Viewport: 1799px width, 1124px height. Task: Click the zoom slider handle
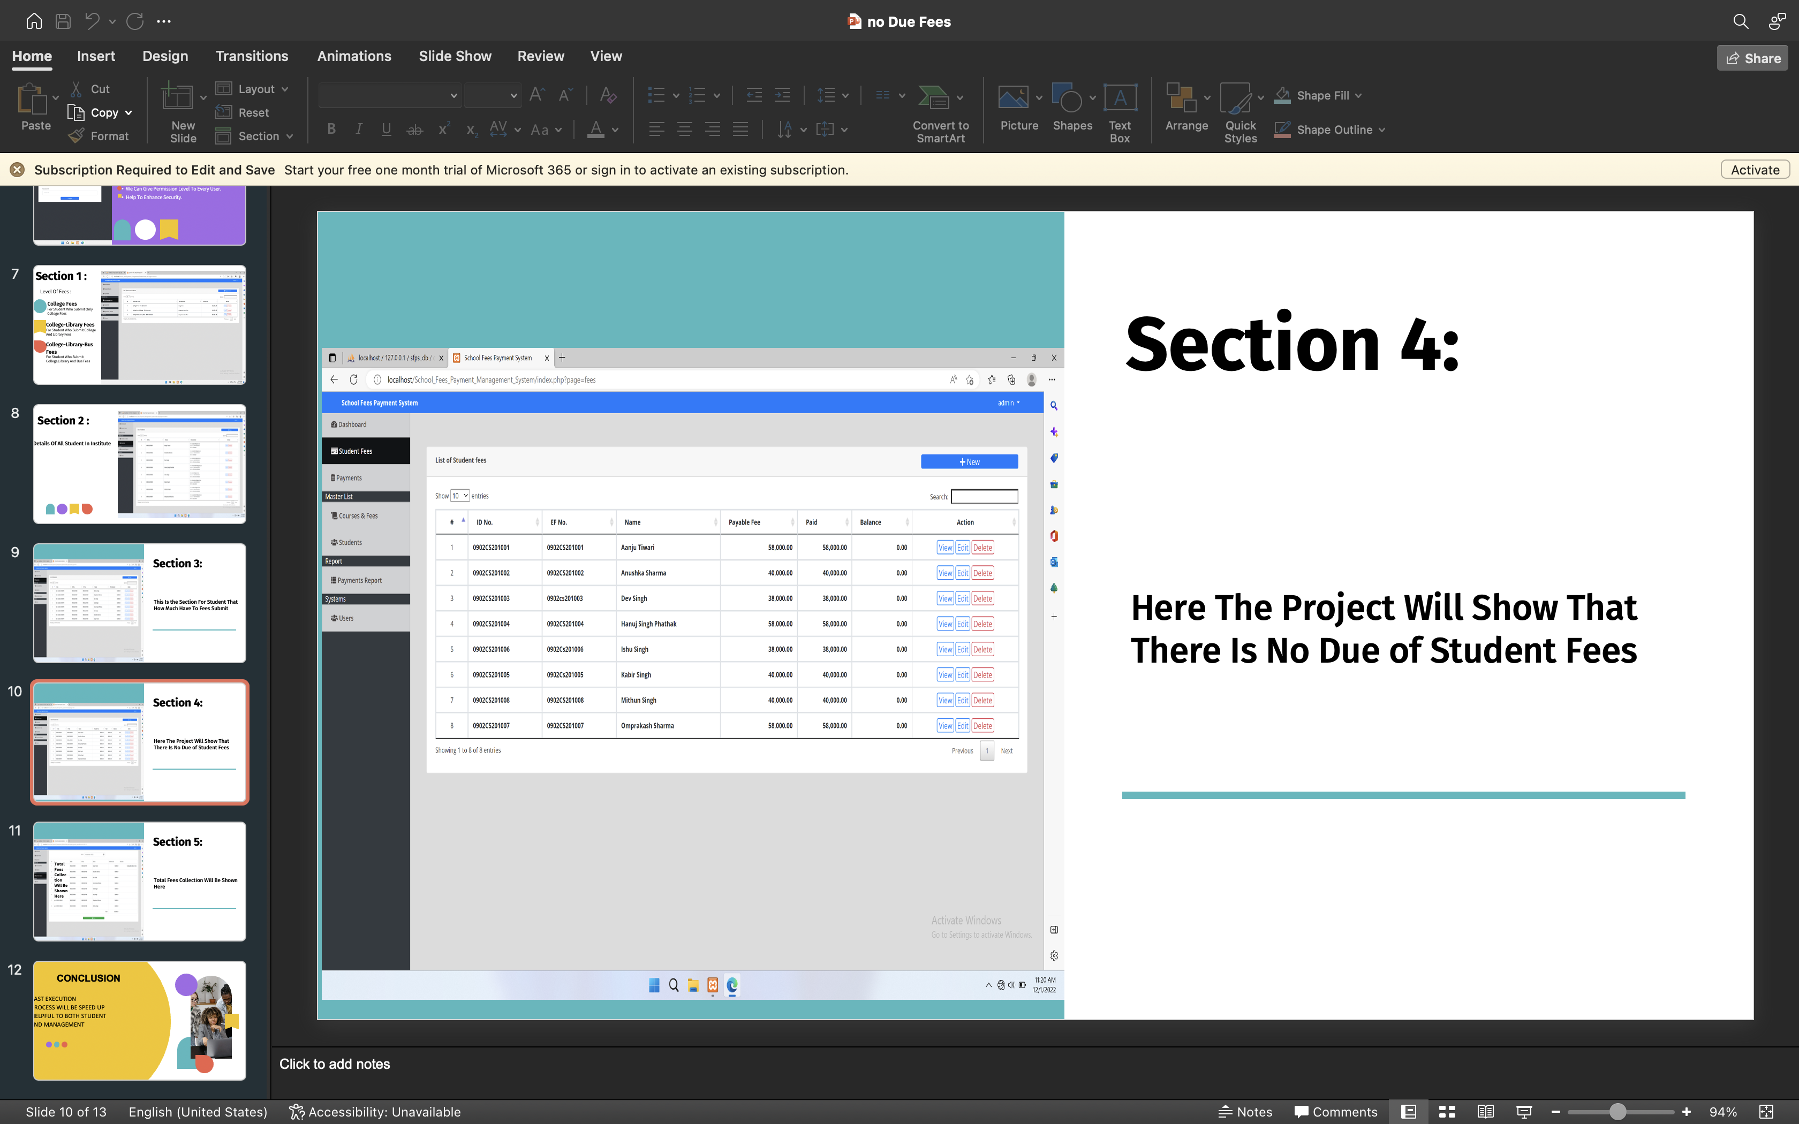pyautogui.click(x=1617, y=1111)
